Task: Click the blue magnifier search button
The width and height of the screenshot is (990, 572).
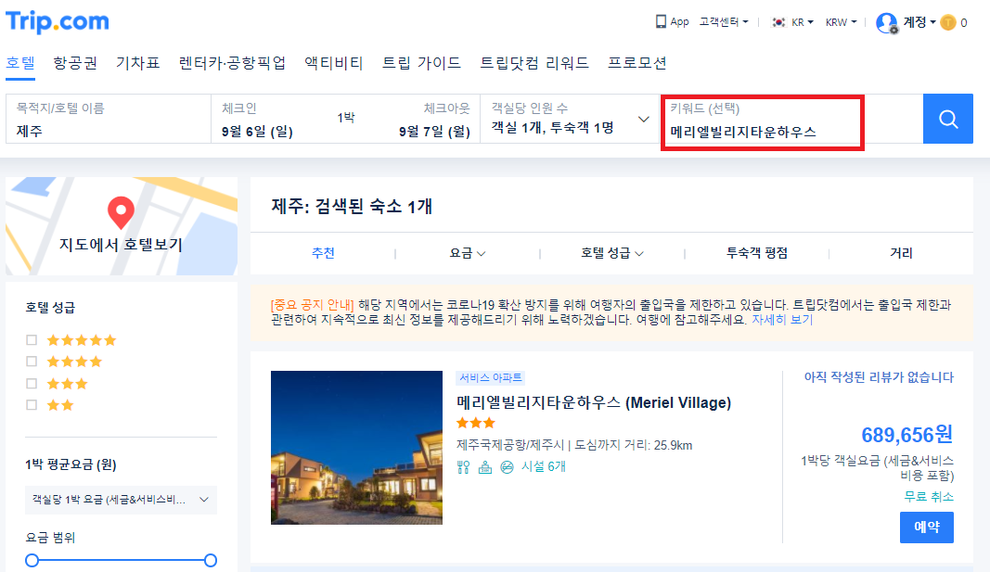Action: click(x=947, y=119)
